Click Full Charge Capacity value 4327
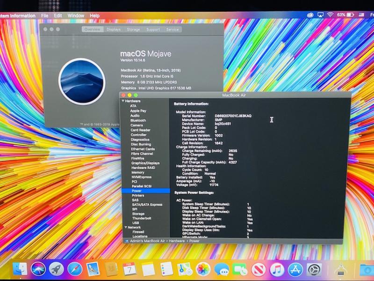 tap(233, 162)
